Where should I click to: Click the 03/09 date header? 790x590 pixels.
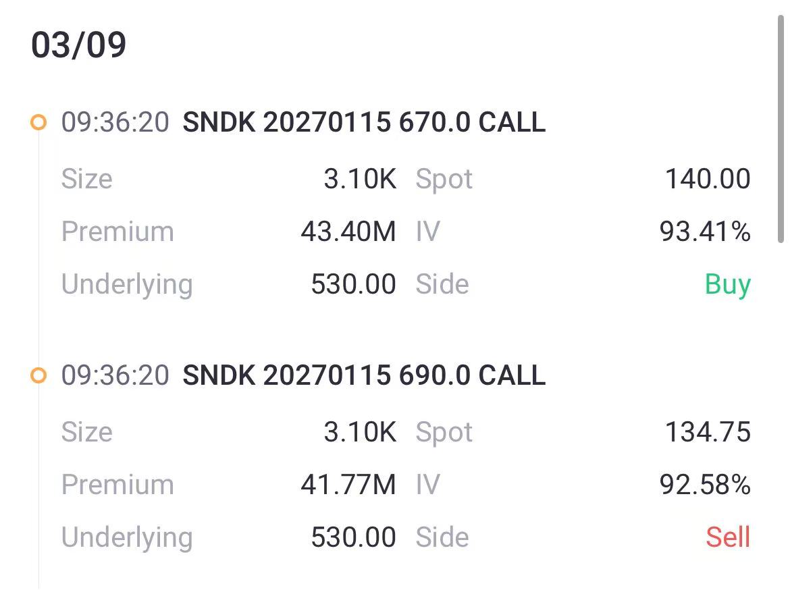click(79, 45)
